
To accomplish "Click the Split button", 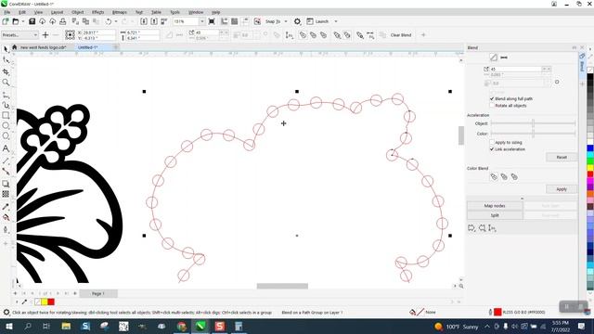I will 495,215.
